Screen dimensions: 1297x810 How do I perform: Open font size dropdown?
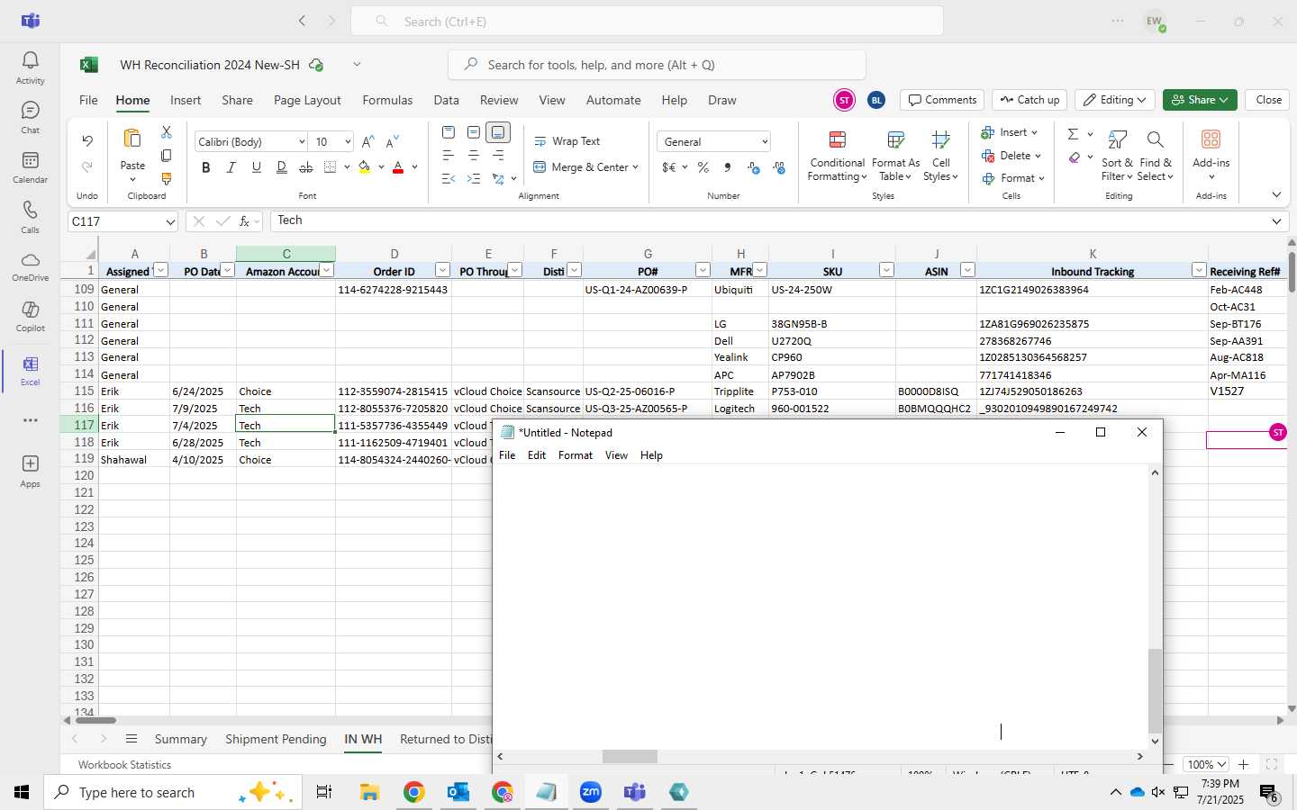[348, 142]
